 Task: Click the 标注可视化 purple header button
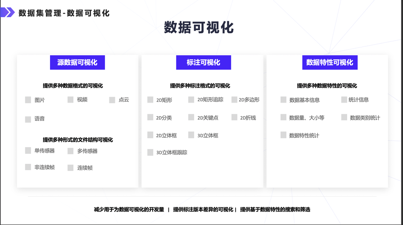(204, 63)
